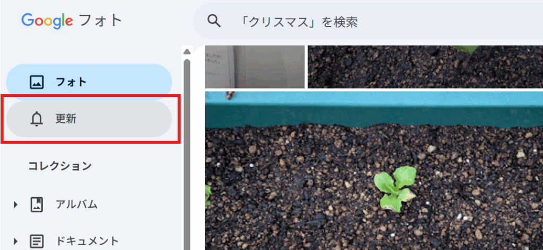Click the Google Photos logo
543x250 pixels.
[x=72, y=21]
